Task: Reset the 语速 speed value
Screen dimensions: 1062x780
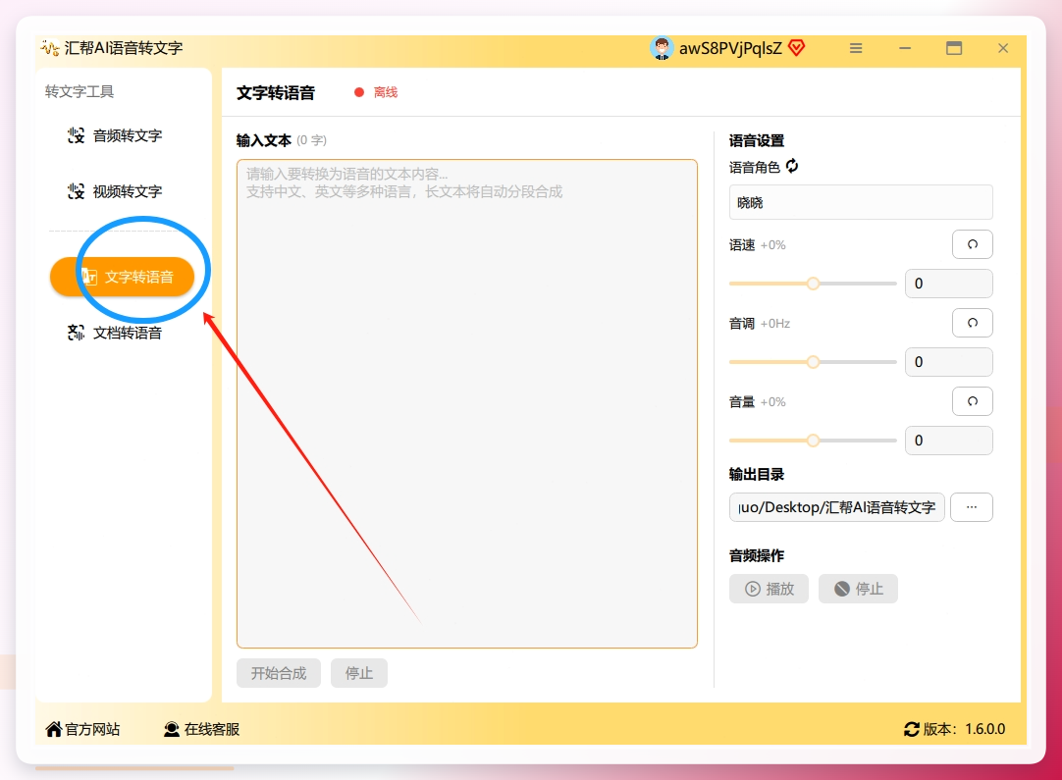Action: [x=972, y=244]
